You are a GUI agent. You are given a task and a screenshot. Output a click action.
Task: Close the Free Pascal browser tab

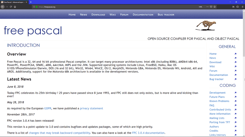26,2
